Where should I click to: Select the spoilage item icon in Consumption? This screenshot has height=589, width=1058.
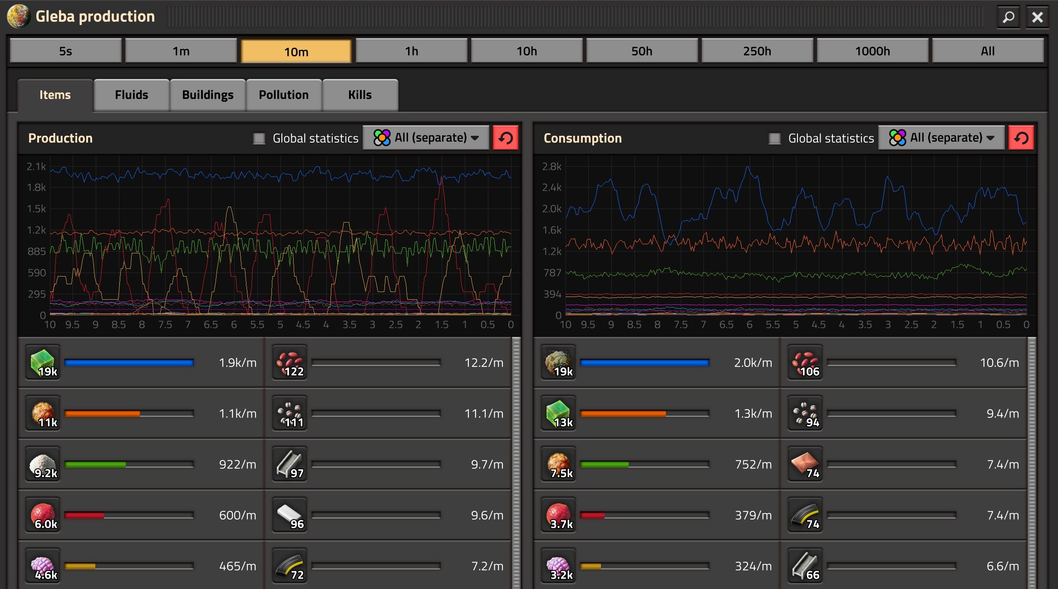[x=558, y=362]
